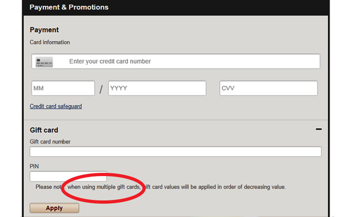Click the Payment section heading
The image size is (355, 217).
click(x=44, y=30)
